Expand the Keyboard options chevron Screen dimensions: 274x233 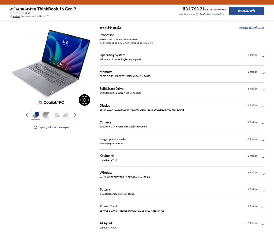(263, 157)
